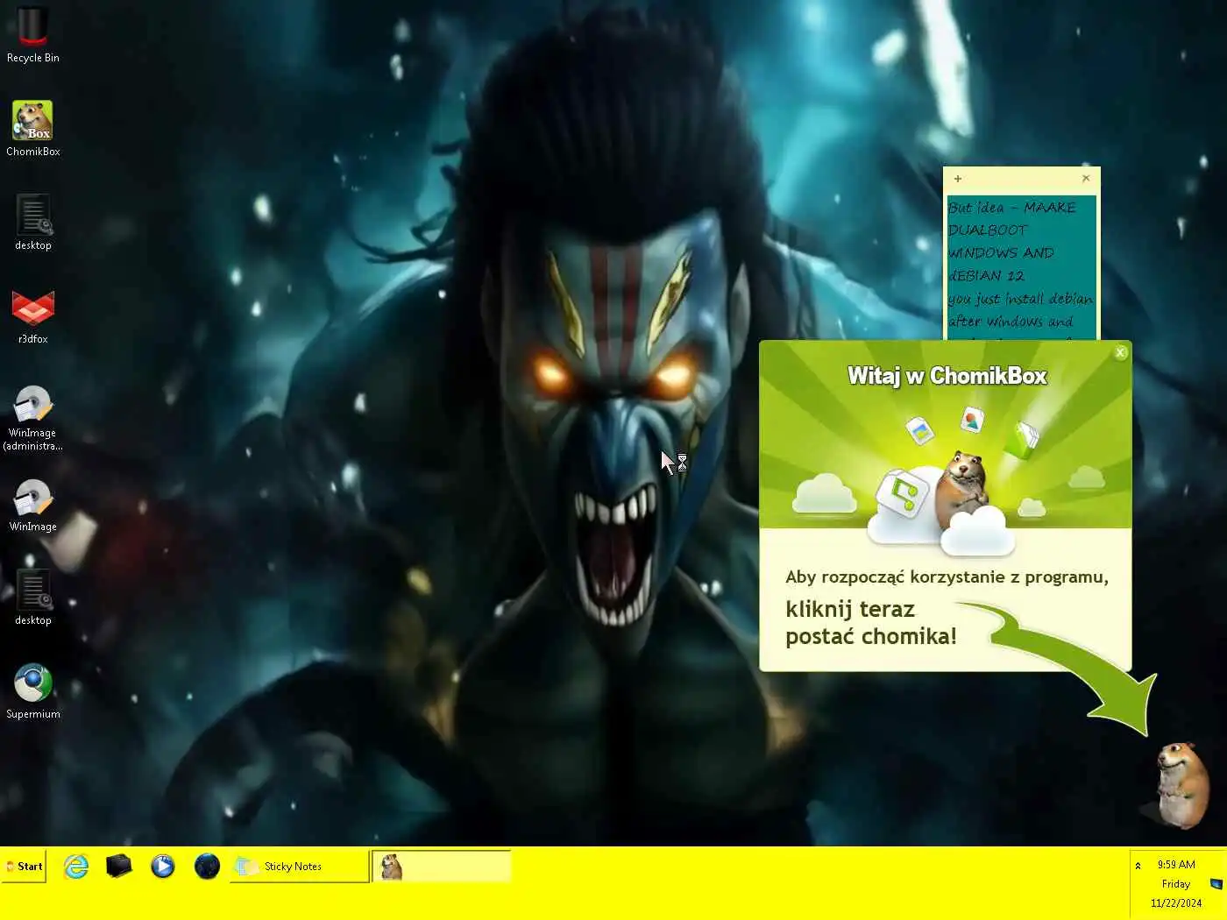Click the 'kliknij teraz postać chomika!' text

871,623
